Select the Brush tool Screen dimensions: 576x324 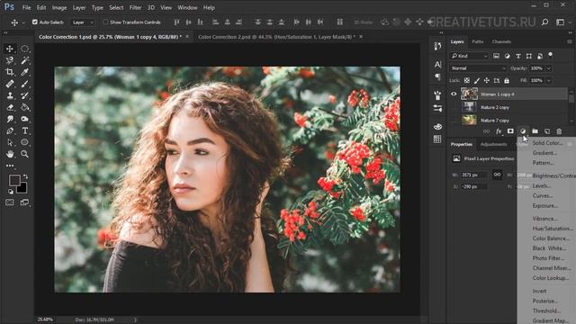click(x=24, y=84)
